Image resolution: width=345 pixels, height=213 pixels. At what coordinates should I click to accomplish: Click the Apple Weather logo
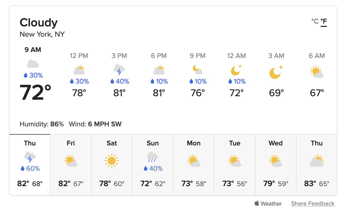pyautogui.click(x=268, y=203)
